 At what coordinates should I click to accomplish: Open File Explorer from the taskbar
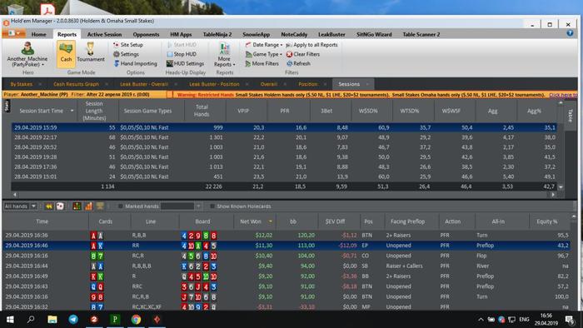(x=52, y=320)
